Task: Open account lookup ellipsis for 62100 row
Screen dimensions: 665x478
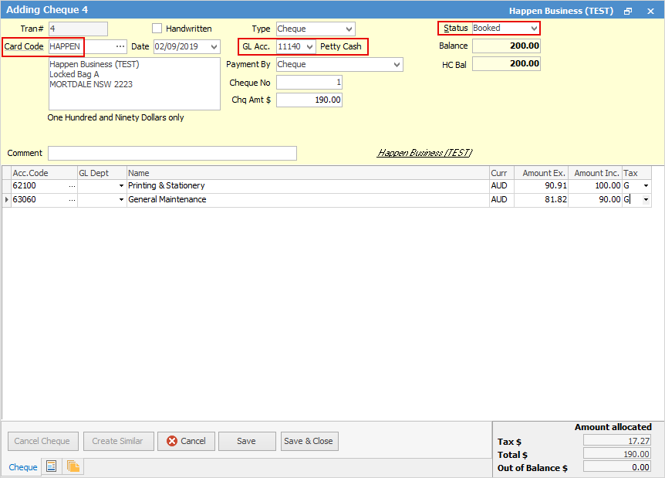Action: point(72,186)
